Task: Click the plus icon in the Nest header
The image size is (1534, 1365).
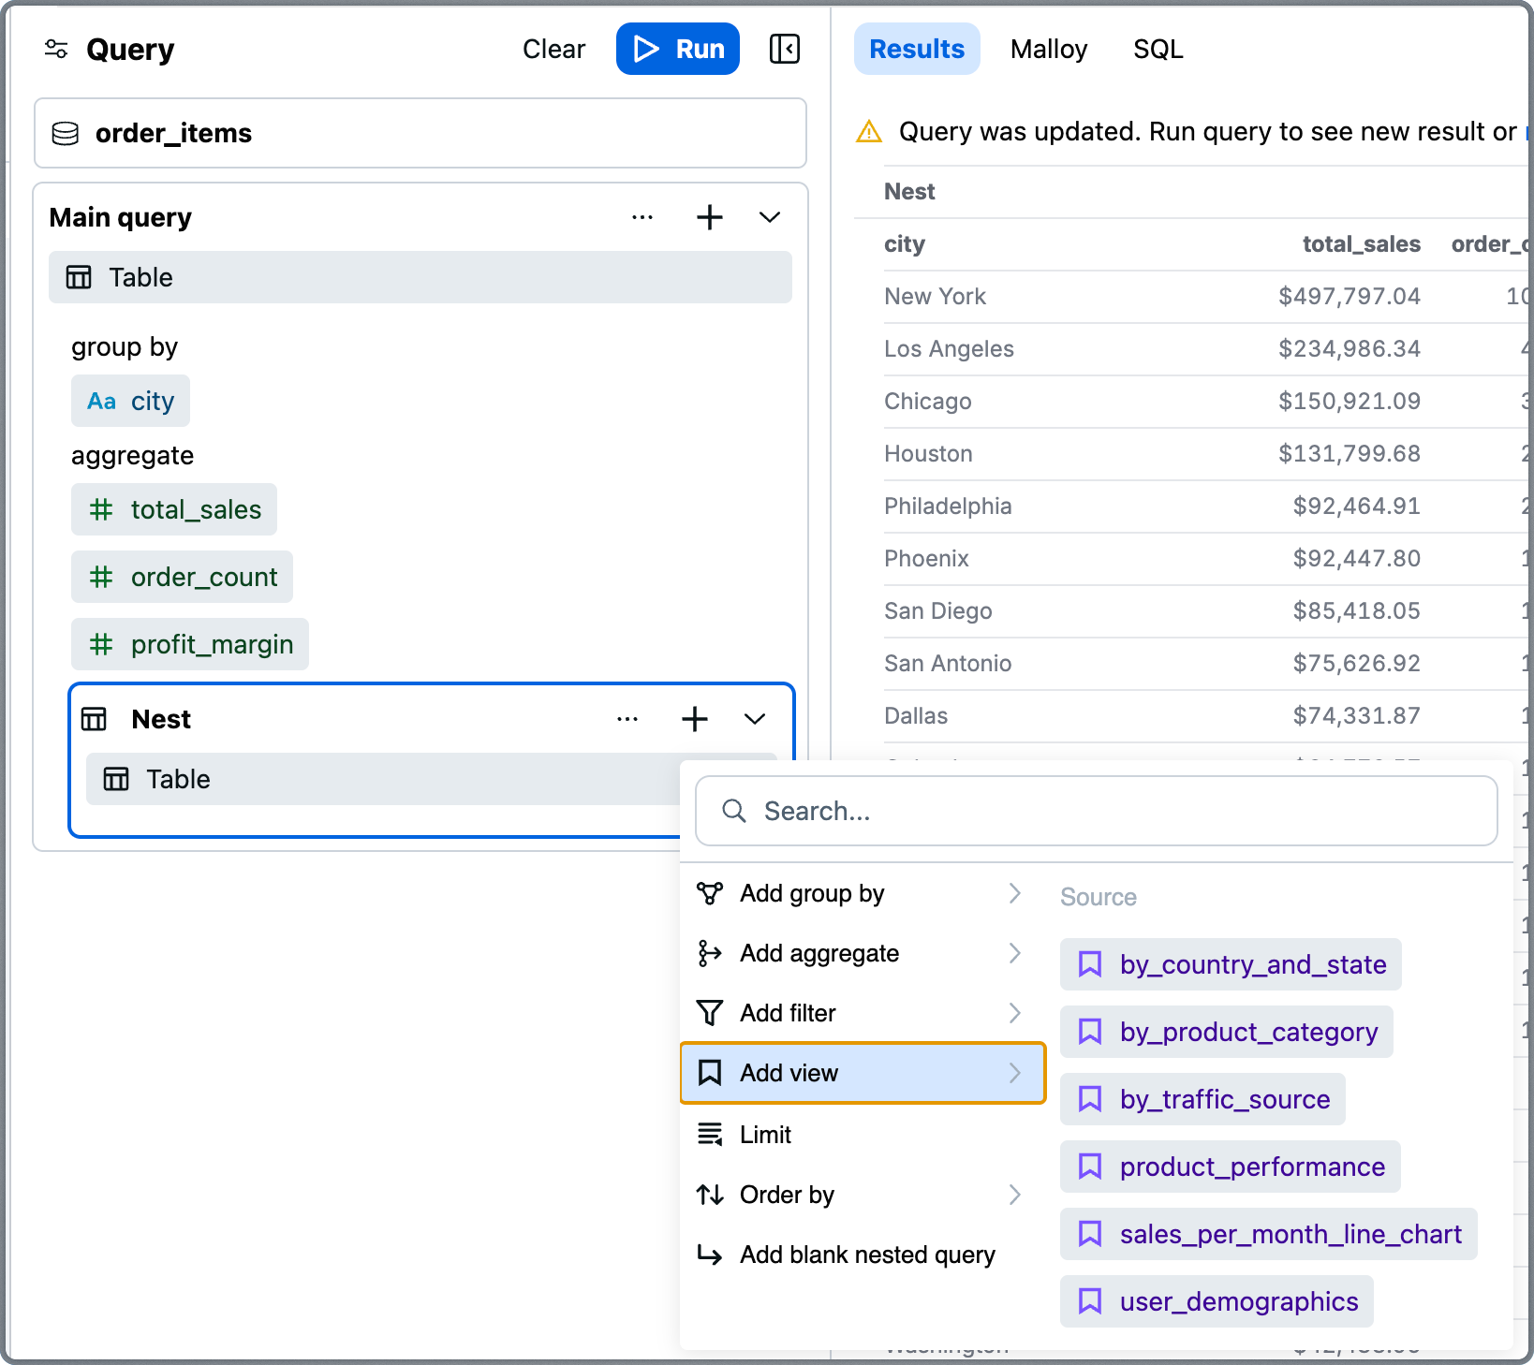Action: pyautogui.click(x=694, y=719)
